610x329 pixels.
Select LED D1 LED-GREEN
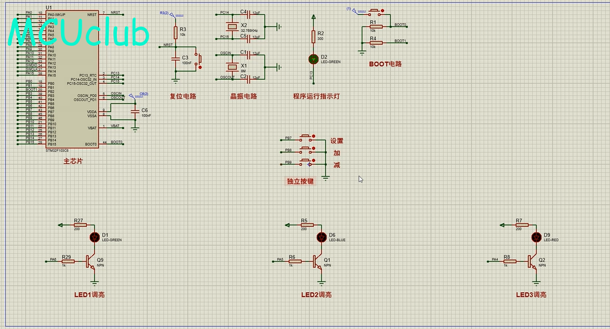click(x=95, y=237)
